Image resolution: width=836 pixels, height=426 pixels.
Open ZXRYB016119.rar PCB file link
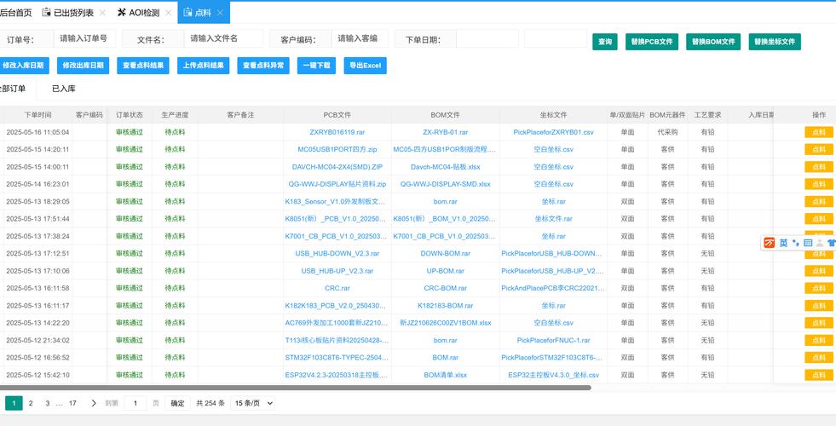[x=337, y=132]
